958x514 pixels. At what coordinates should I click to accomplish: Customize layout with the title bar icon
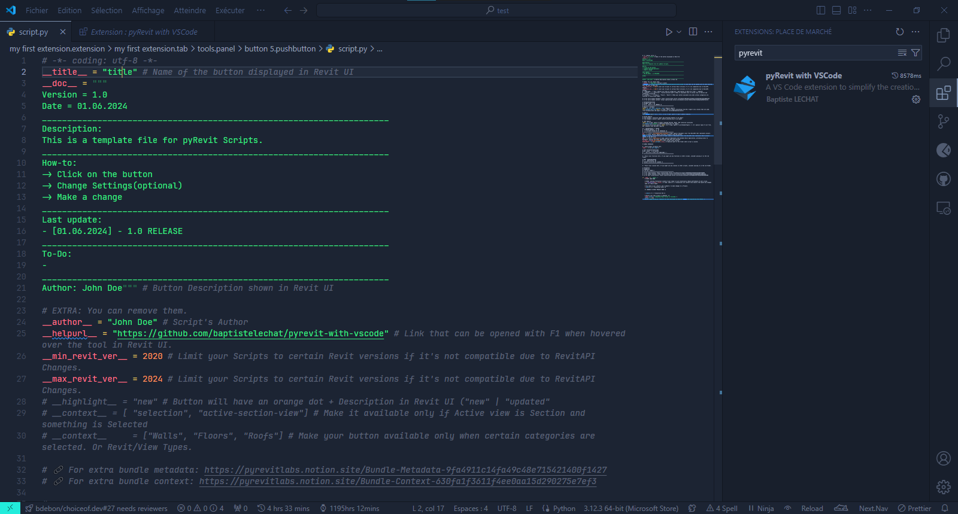(852, 10)
